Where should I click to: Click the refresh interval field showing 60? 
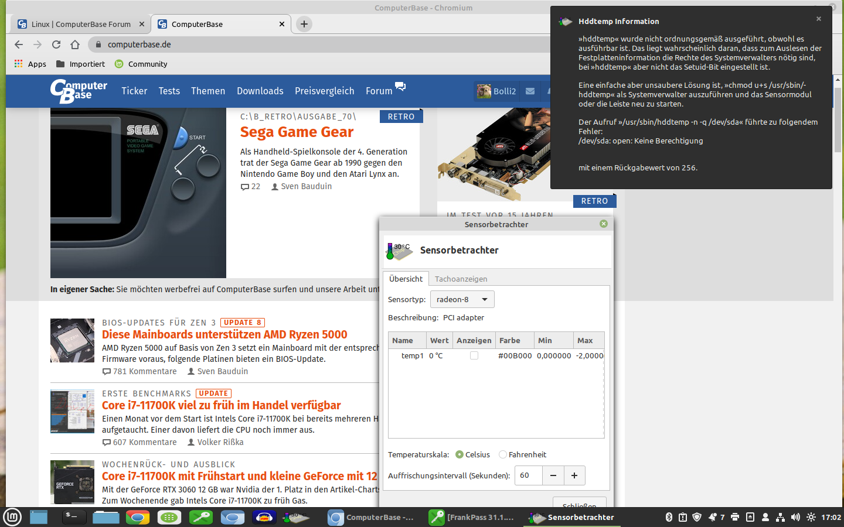[529, 475]
